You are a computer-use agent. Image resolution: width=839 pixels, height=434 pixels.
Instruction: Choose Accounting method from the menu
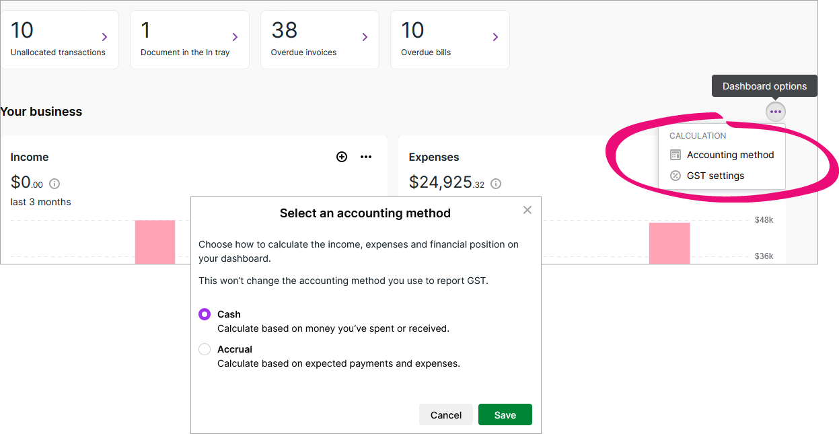pos(730,155)
